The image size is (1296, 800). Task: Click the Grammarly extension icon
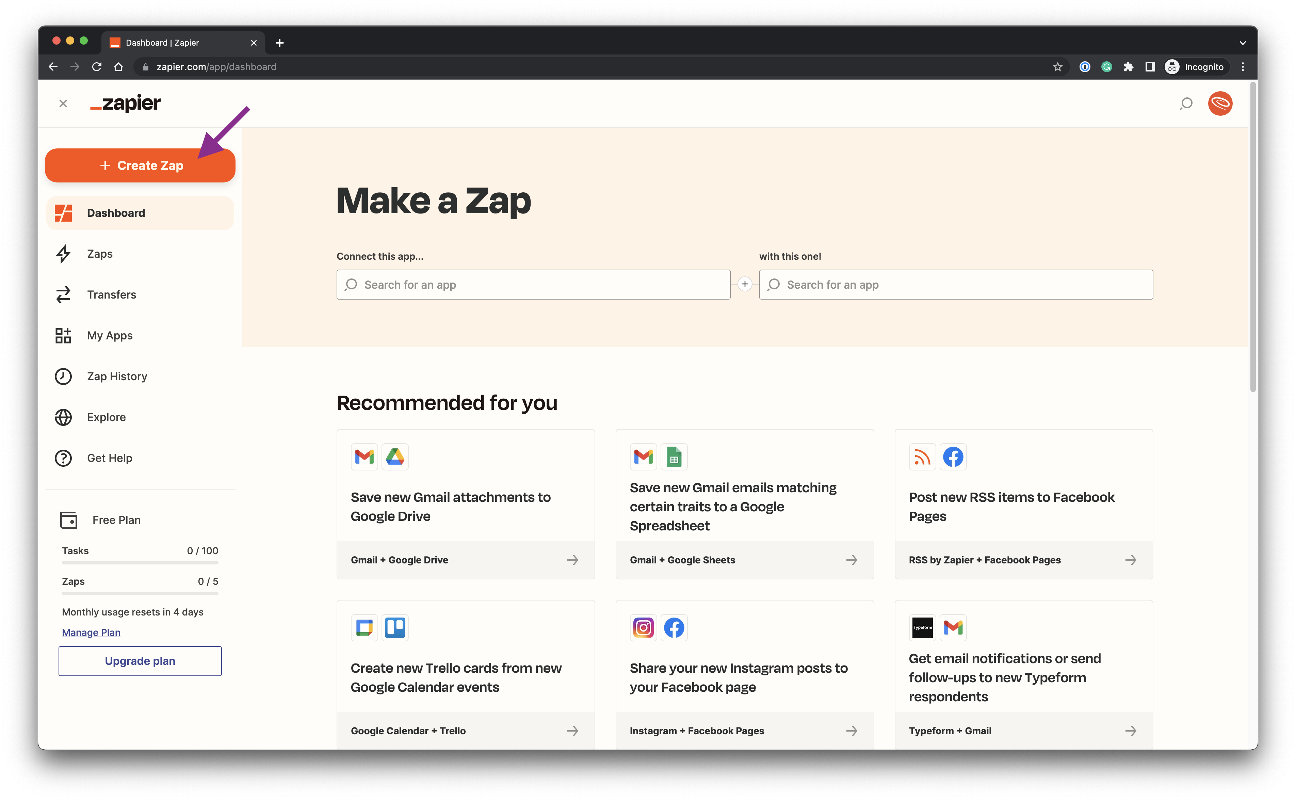(x=1107, y=67)
